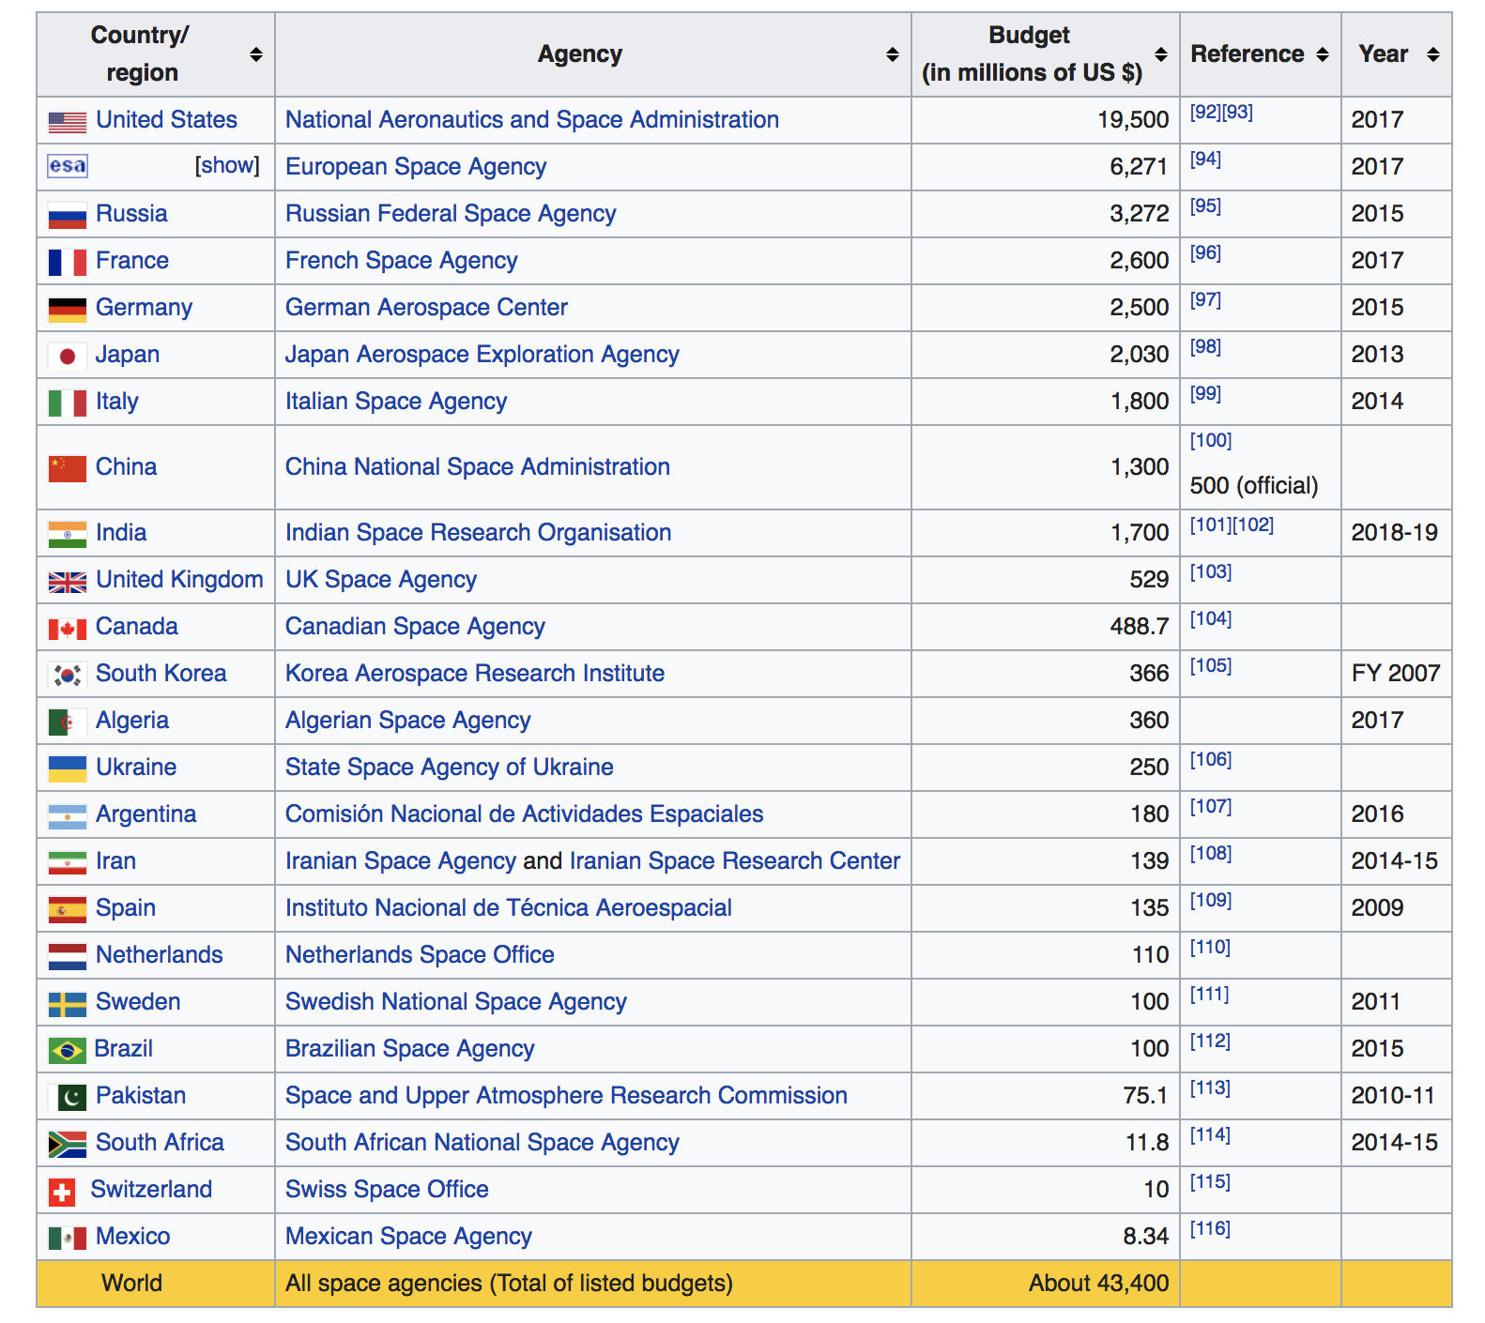This screenshot has height=1323, width=1485.
Task: Click the Netherlands flag icon
Action: 68,956
